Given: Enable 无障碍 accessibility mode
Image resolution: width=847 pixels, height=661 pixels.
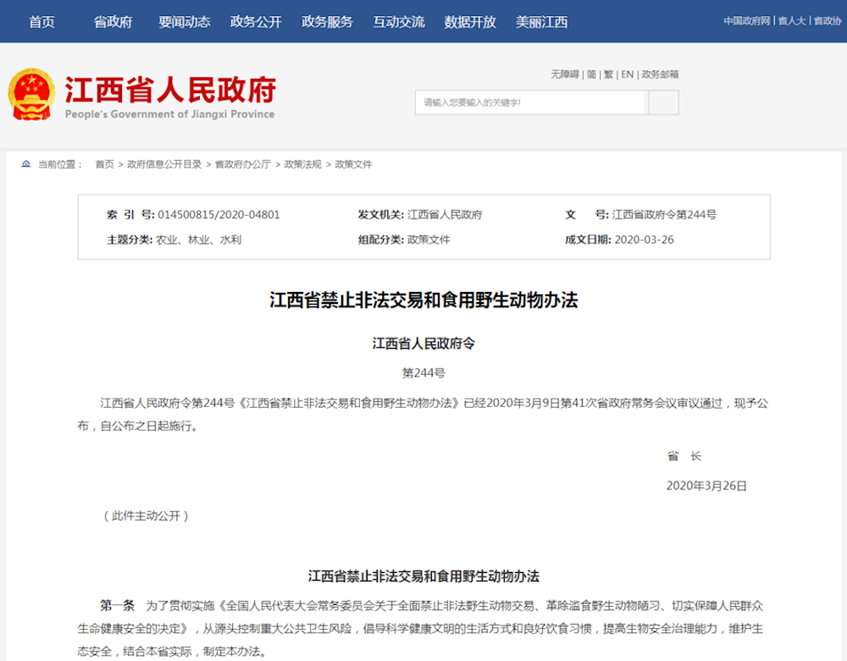Looking at the screenshot, I should (565, 74).
